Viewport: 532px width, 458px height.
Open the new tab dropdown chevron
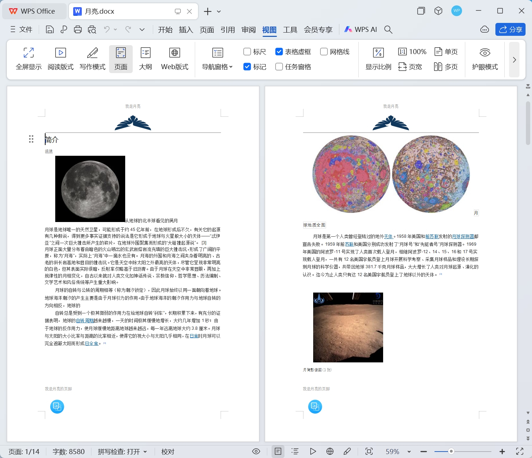click(219, 11)
